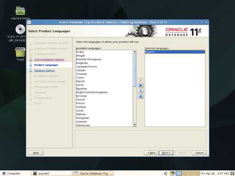Open Database Edition step link
The image size is (235, 176).
click(x=45, y=71)
